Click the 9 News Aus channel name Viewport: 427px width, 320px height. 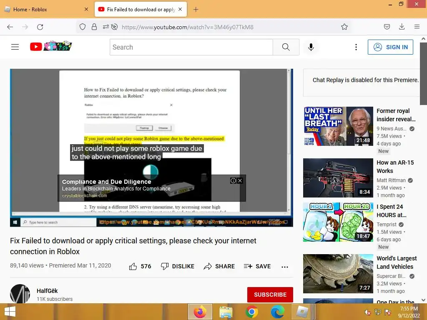point(391,129)
